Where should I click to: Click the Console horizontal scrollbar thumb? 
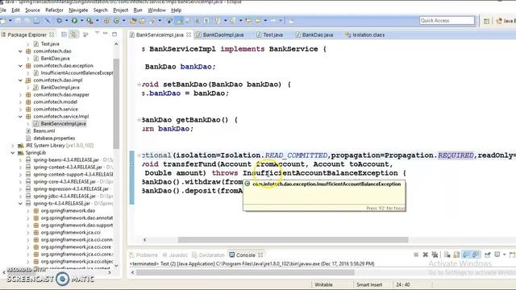click(x=245, y=272)
